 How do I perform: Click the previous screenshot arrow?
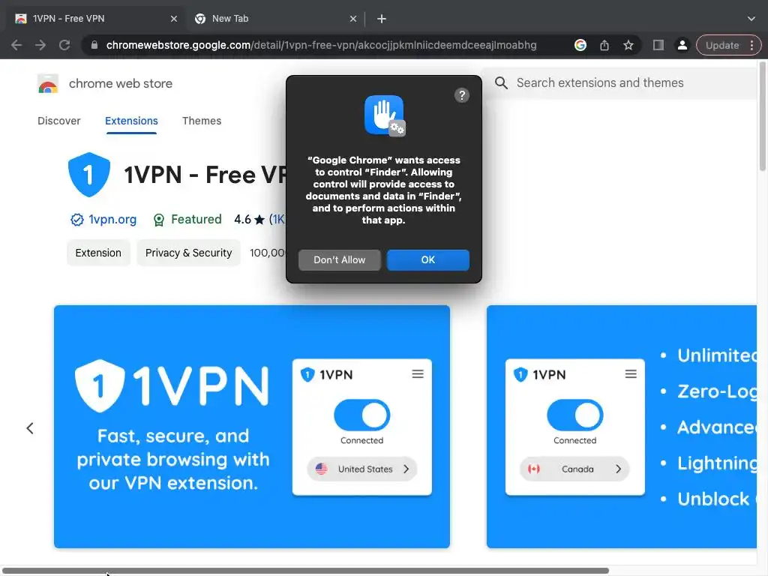[x=30, y=428]
